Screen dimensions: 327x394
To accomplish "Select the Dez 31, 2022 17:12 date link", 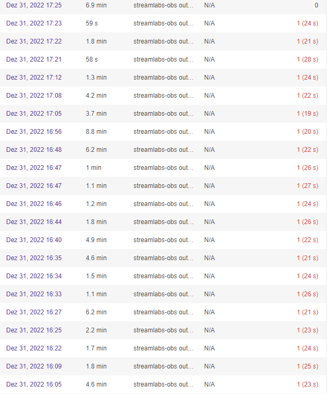I will [x=34, y=78].
